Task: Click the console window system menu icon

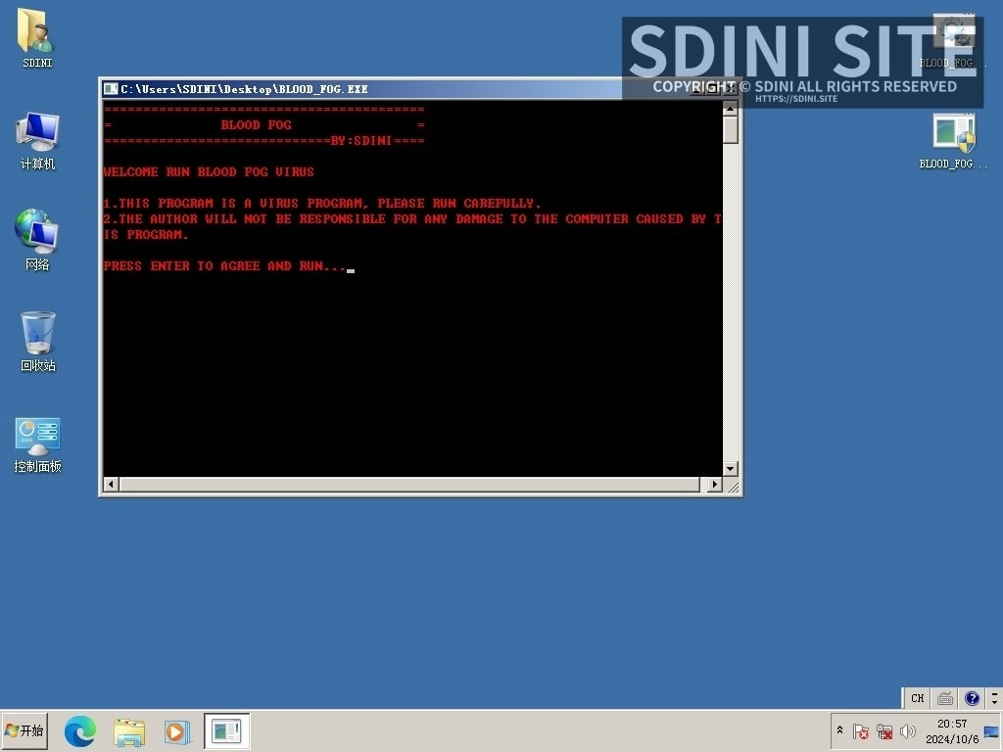Action: pyautogui.click(x=112, y=89)
